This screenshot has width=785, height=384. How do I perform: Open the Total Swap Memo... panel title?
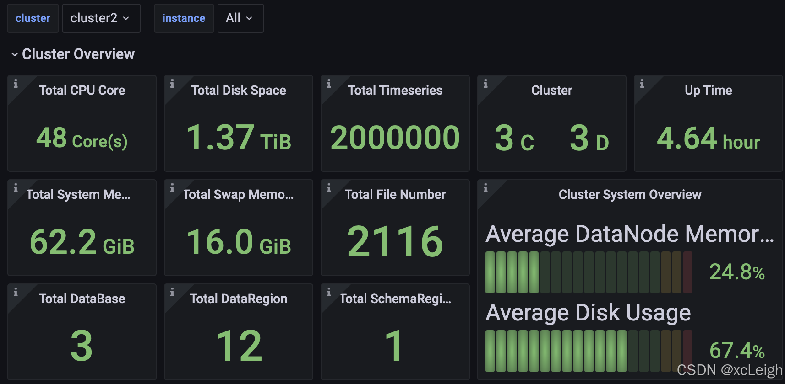coord(239,195)
